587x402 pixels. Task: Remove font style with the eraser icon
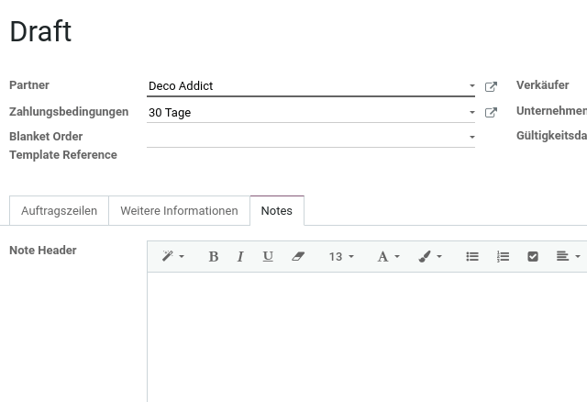pos(298,257)
